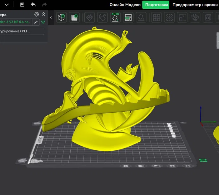Image resolution: width=219 pixels, height=195 pixels.
Task: Switch to the Онлайн Модели tab
Action: 125,5
